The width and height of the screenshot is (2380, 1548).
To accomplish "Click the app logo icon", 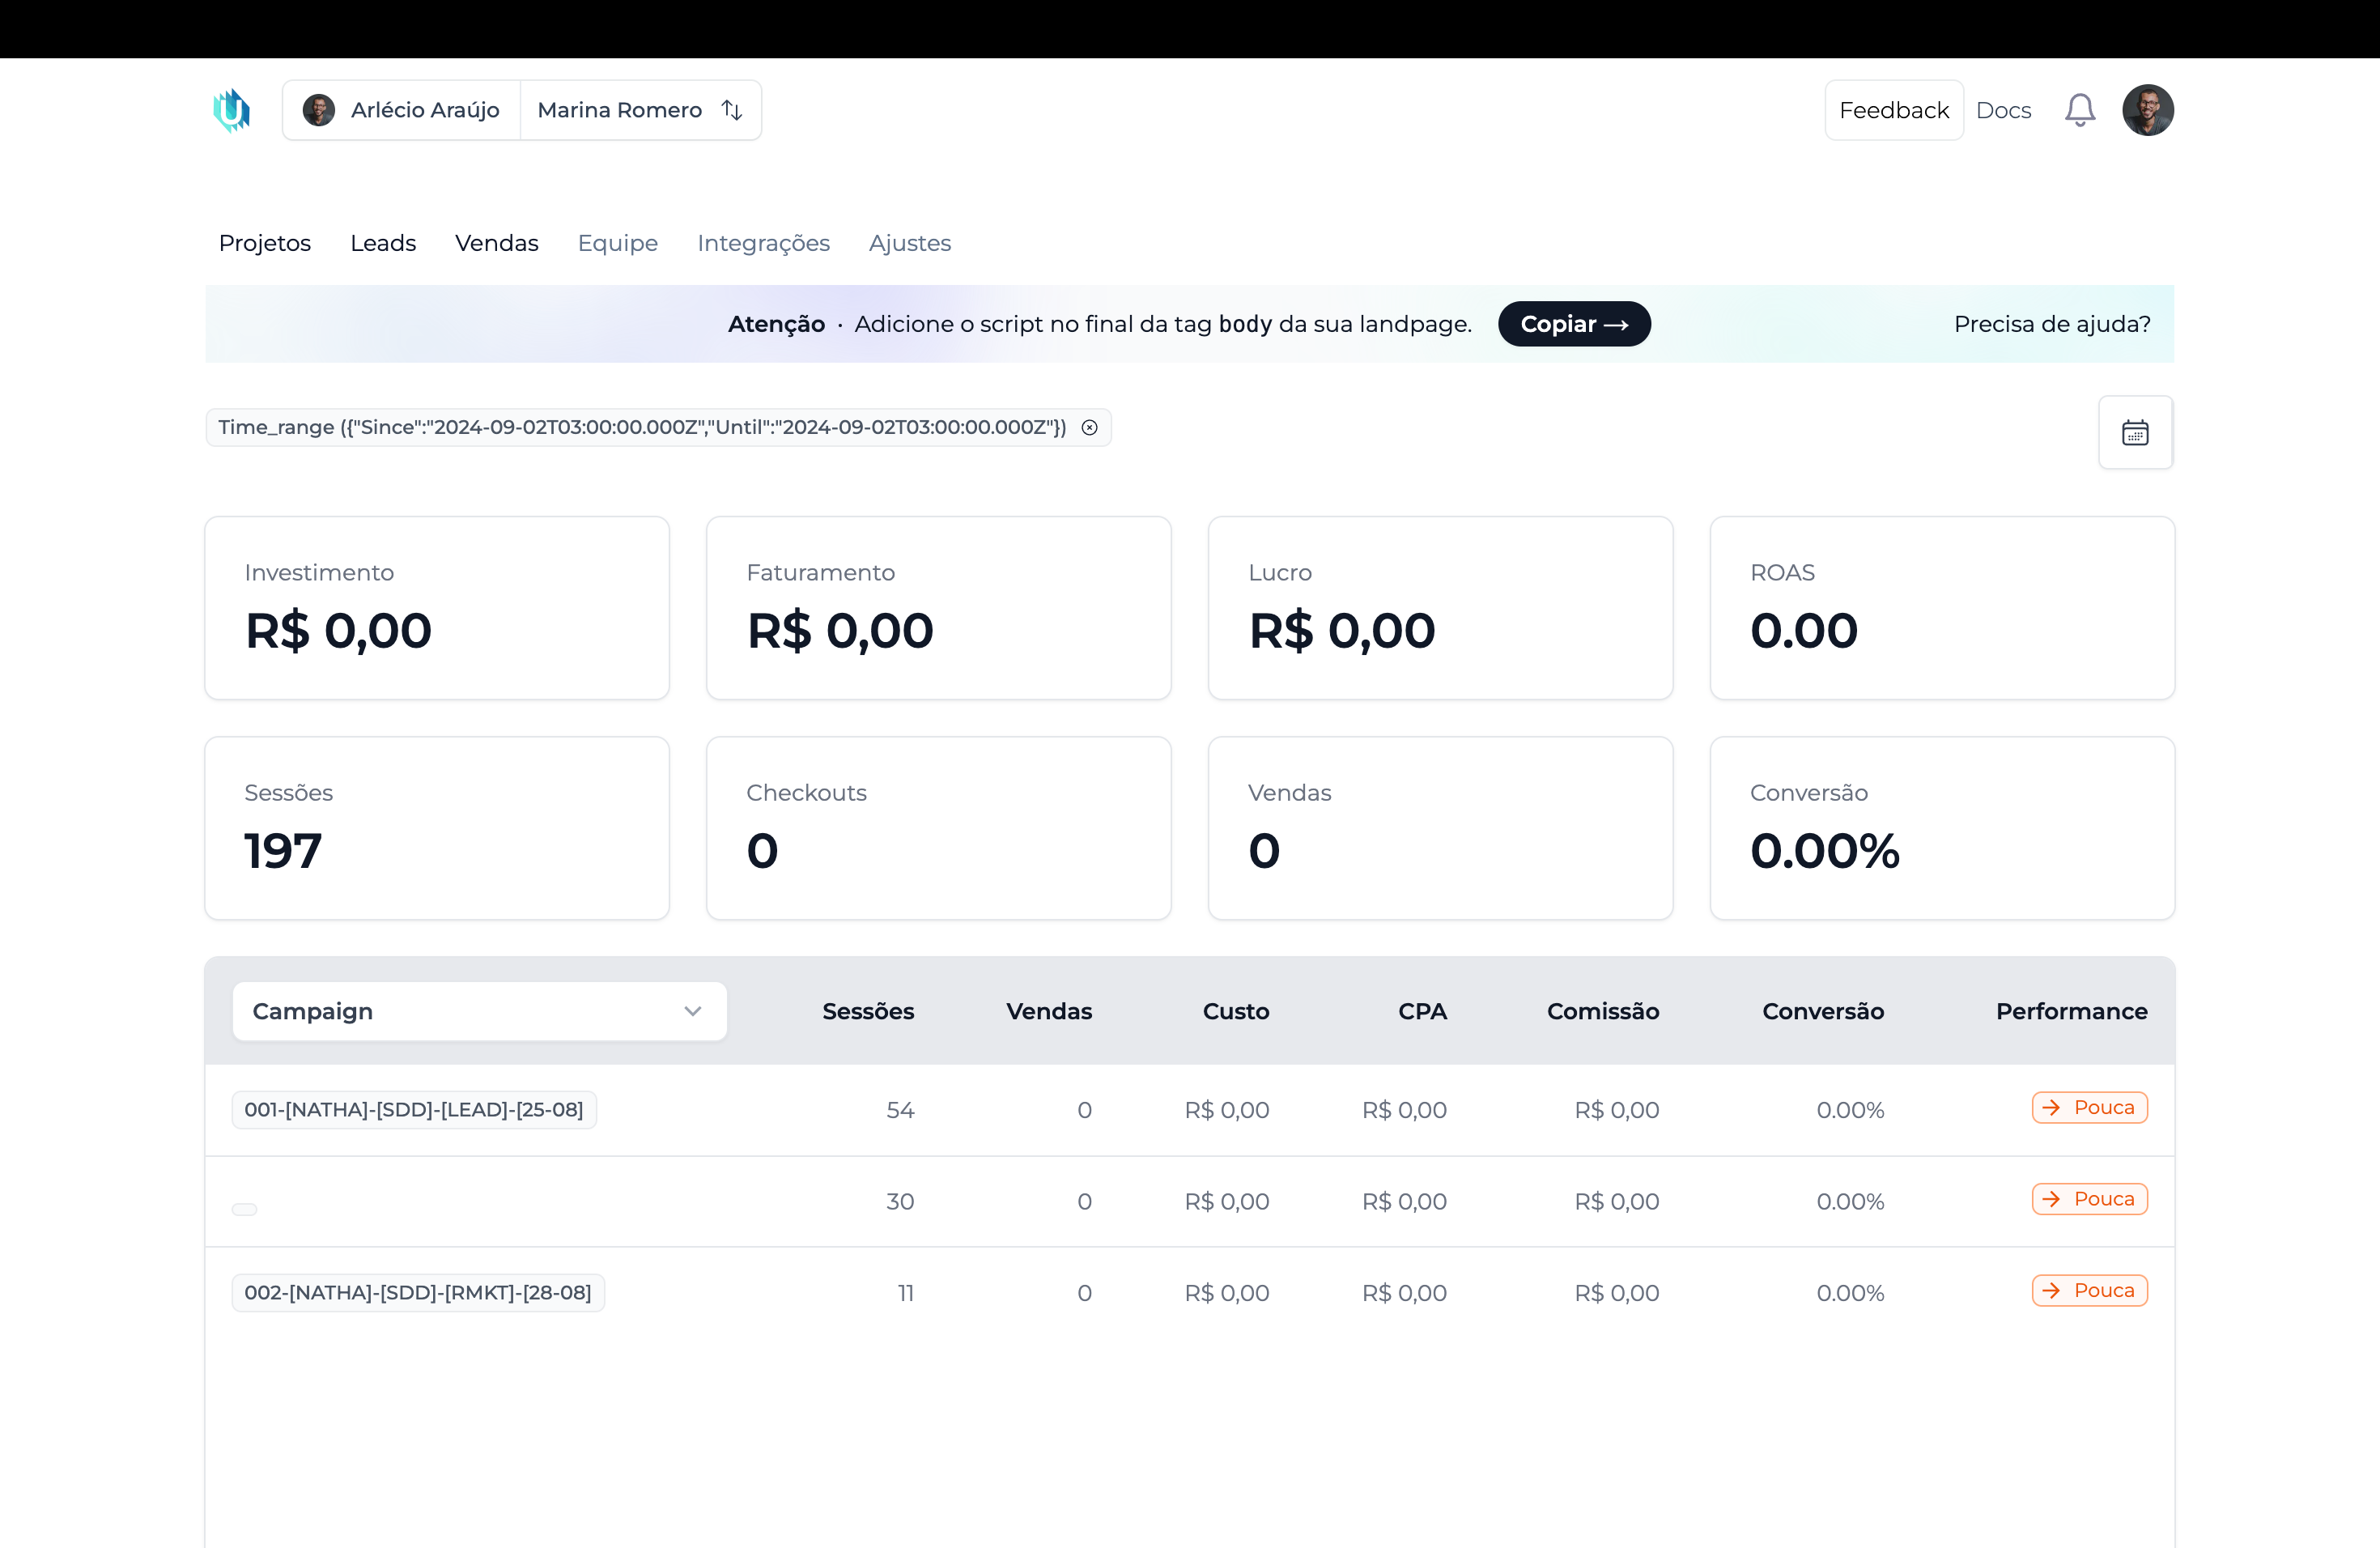I will (231, 110).
